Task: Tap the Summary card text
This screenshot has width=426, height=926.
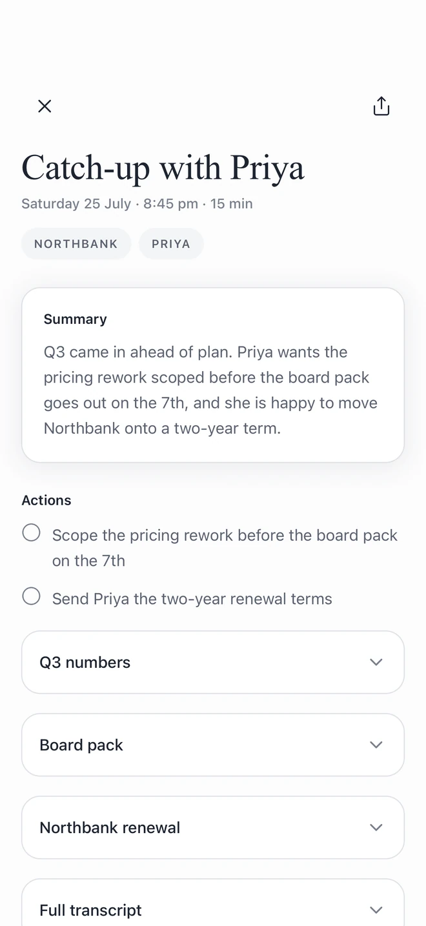Action: (210, 390)
